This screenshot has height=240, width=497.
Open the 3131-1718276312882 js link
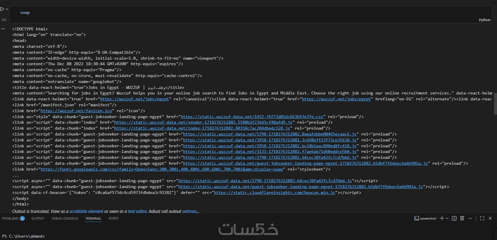(x=270, y=151)
